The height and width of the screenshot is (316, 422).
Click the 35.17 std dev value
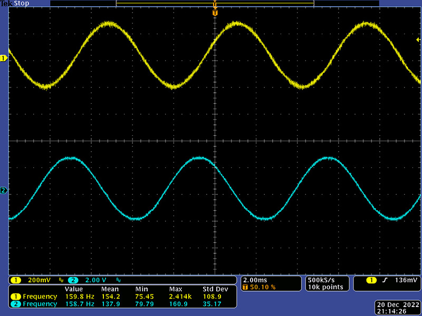212,304
